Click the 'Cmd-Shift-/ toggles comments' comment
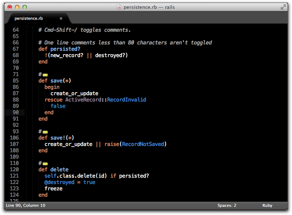The width and height of the screenshot is (292, 215). coord(84,30)
